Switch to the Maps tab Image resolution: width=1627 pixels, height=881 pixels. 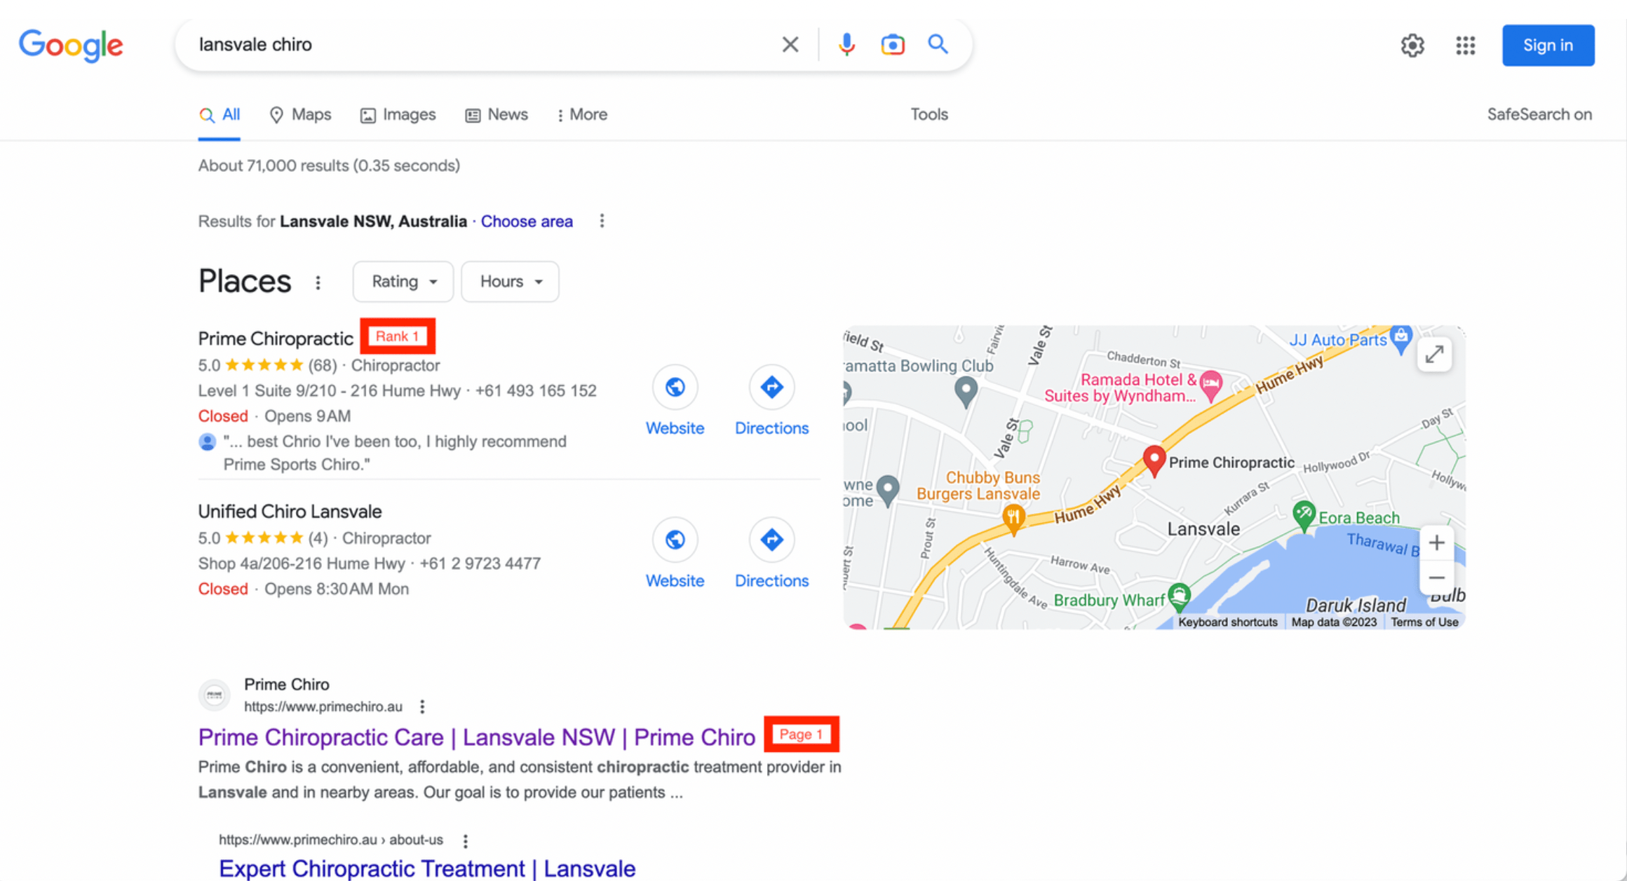pyautogui.click(x=300, y=115)
